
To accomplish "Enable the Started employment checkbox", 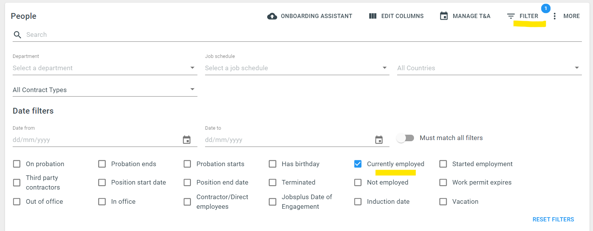I will tap(443, 164).
